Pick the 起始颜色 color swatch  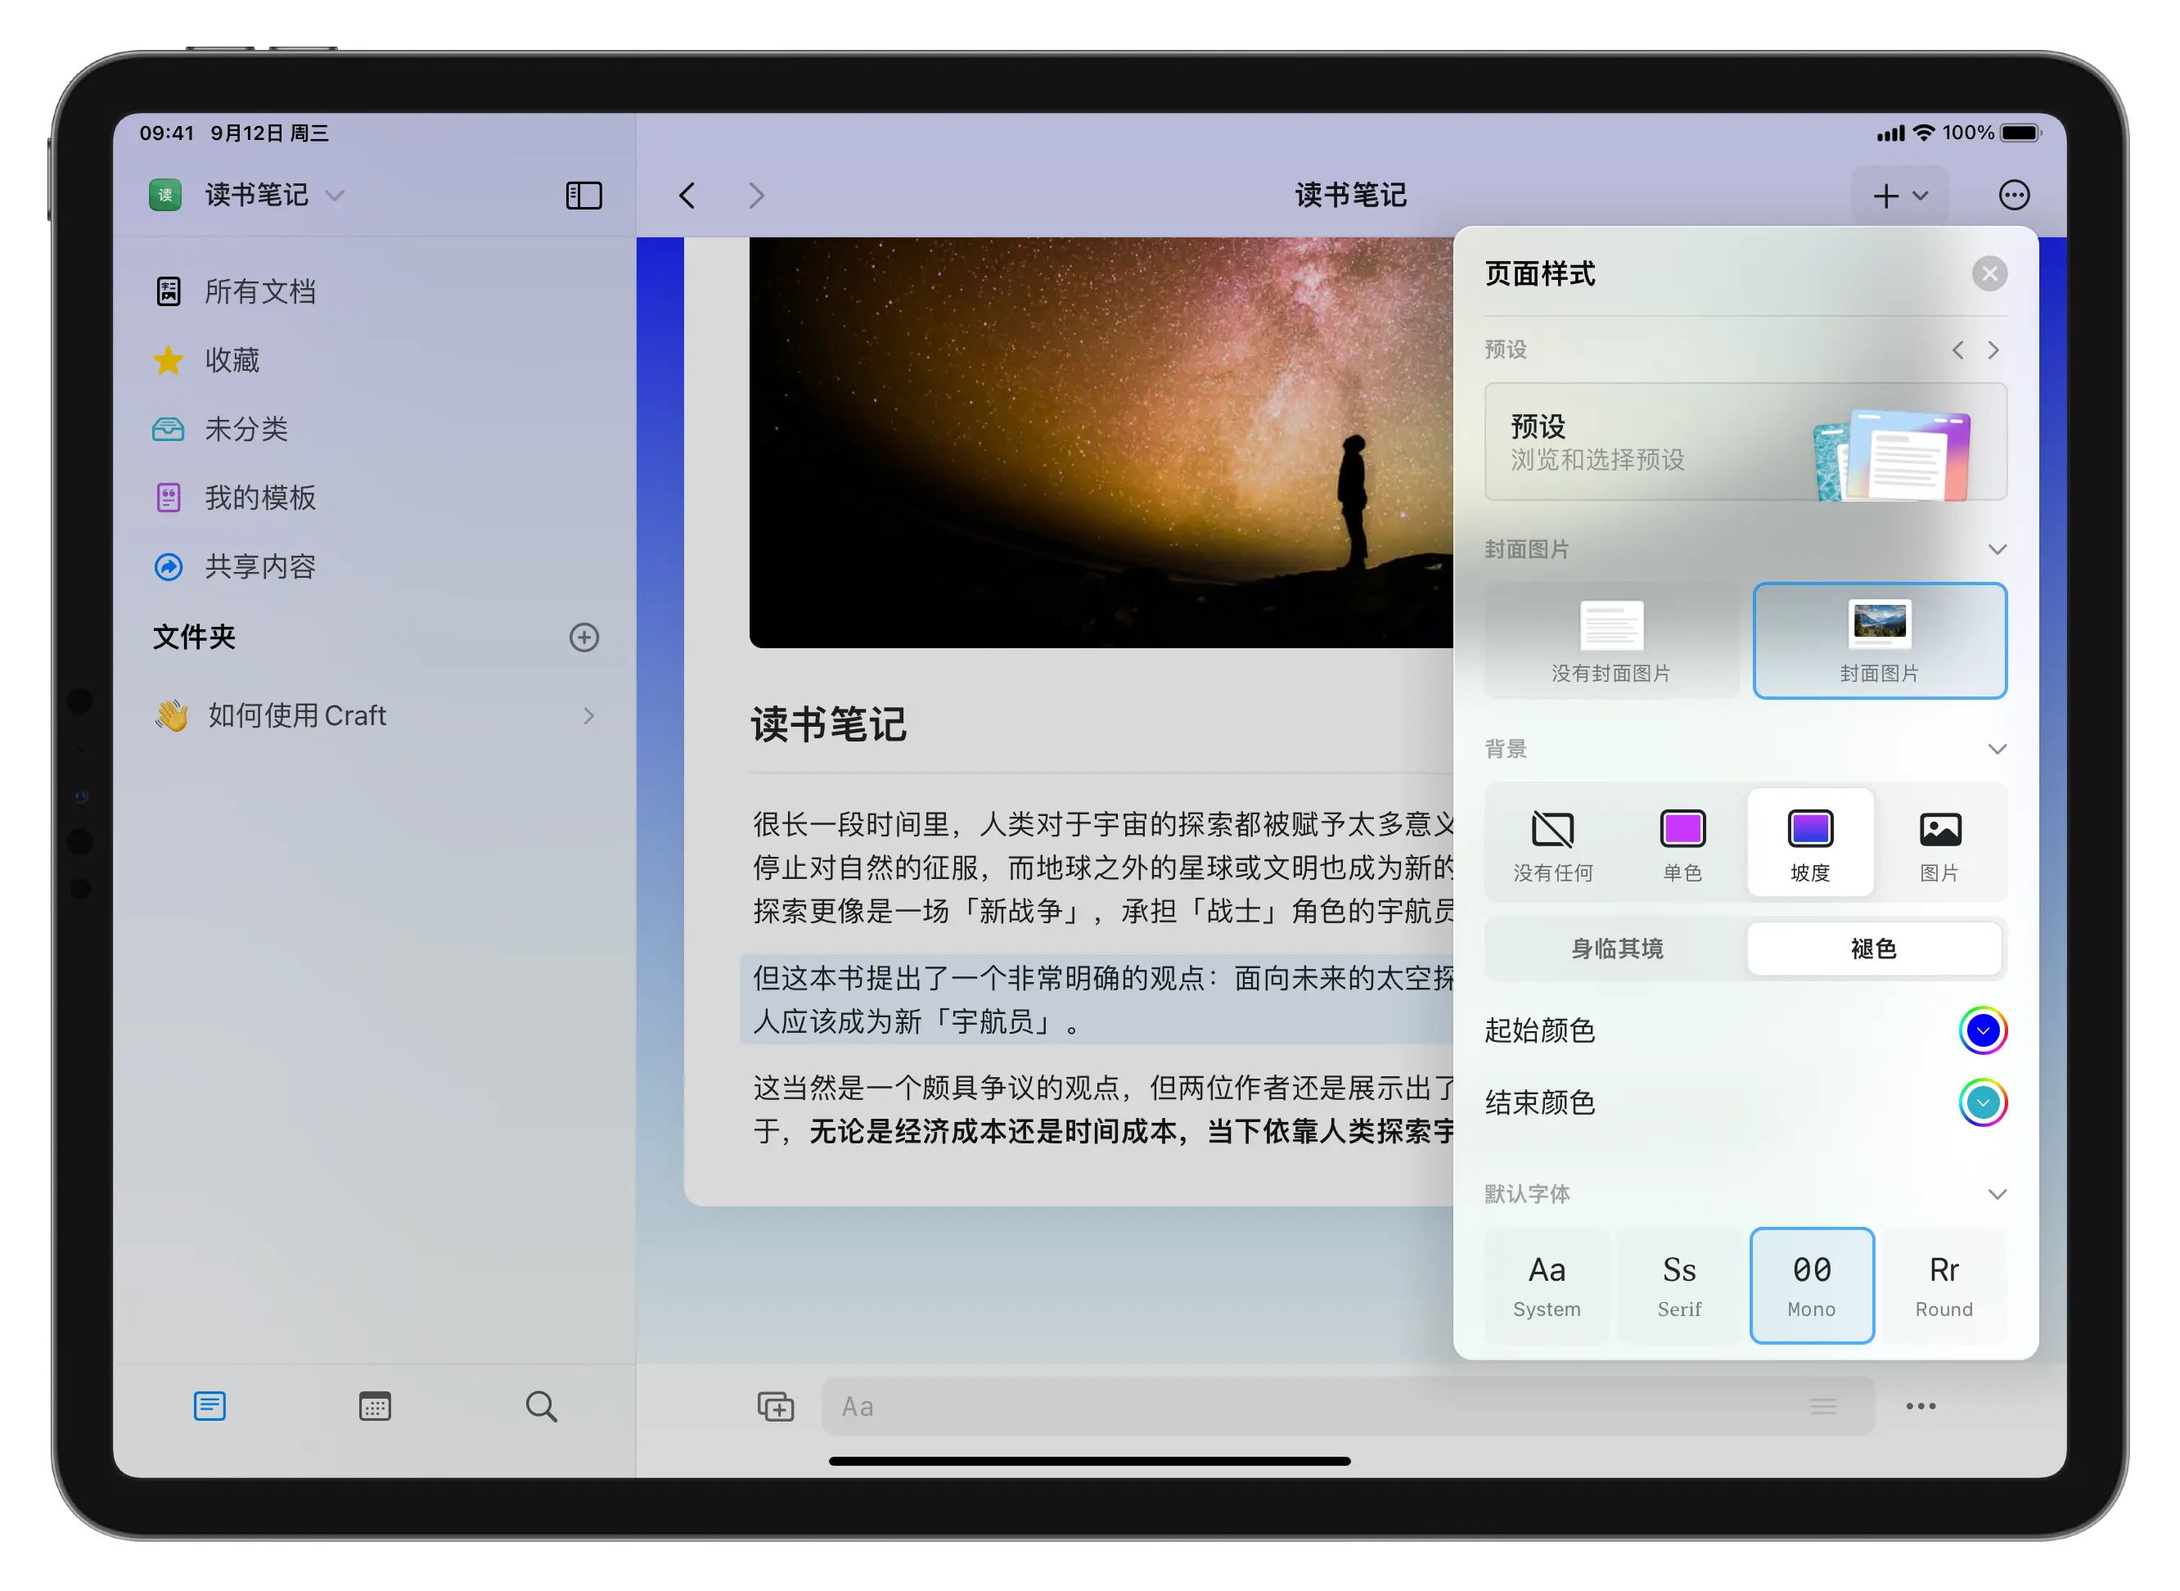pyautogui.click(x=1983, y=1031)
